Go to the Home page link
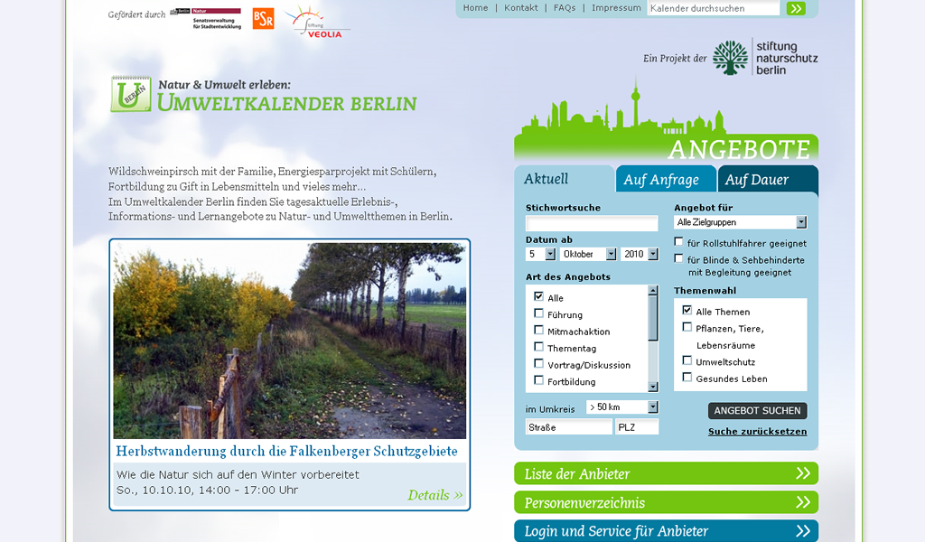Image resolution: width=925 pixels, height=542 pixels. 475,7
